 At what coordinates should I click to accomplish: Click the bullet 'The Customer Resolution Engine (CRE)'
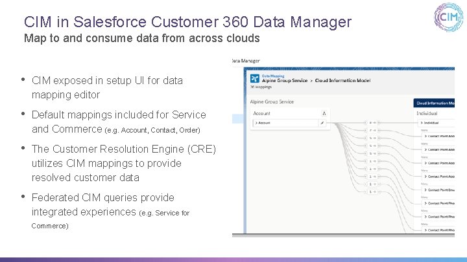point(124,163)
